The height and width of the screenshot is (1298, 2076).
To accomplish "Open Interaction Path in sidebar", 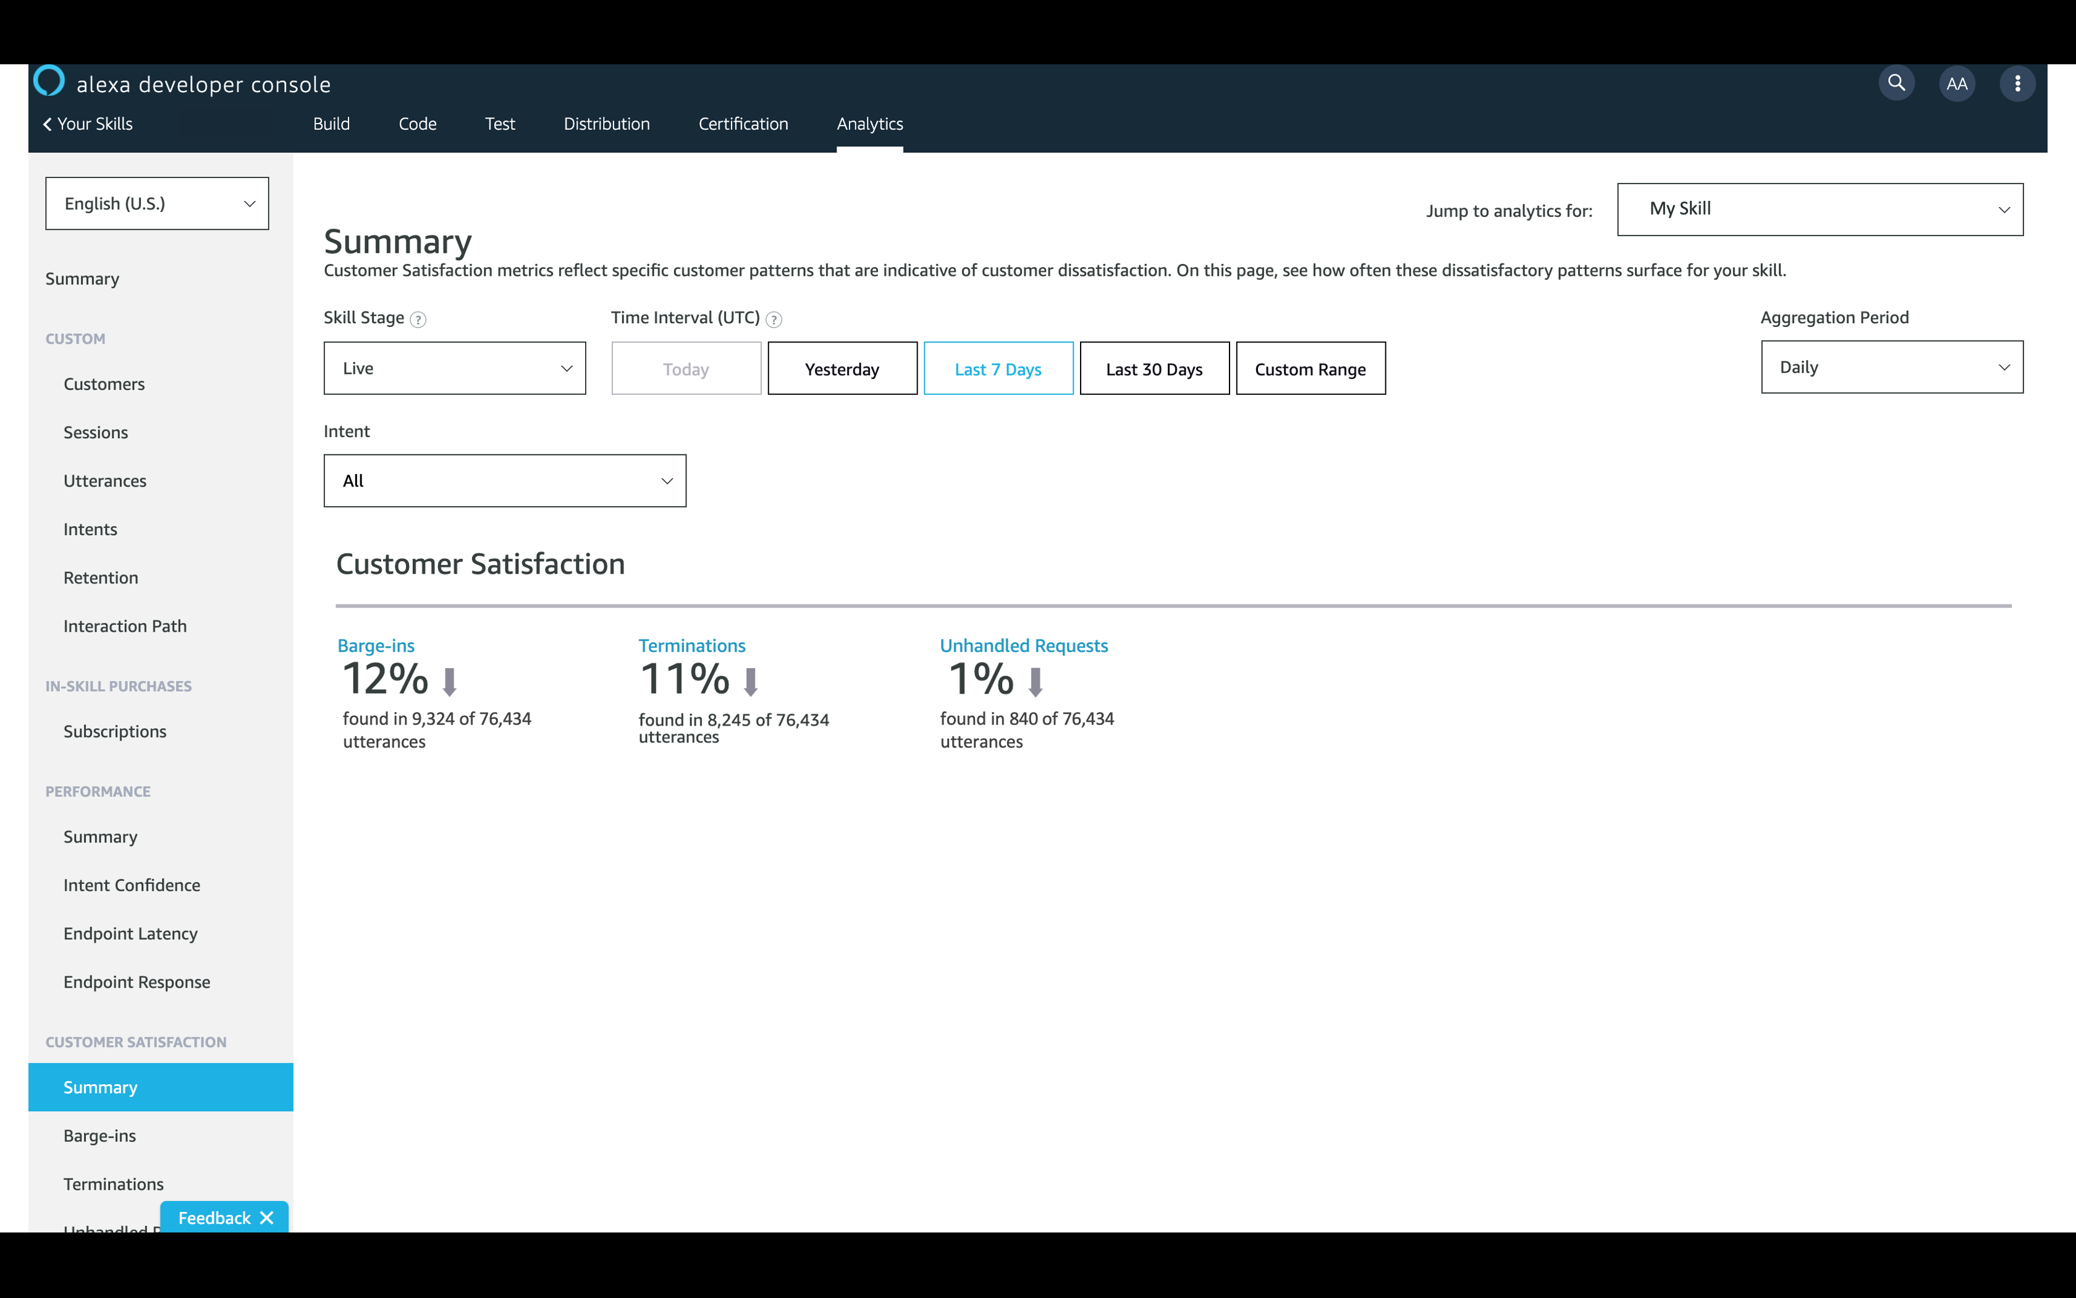I will 125,626.
